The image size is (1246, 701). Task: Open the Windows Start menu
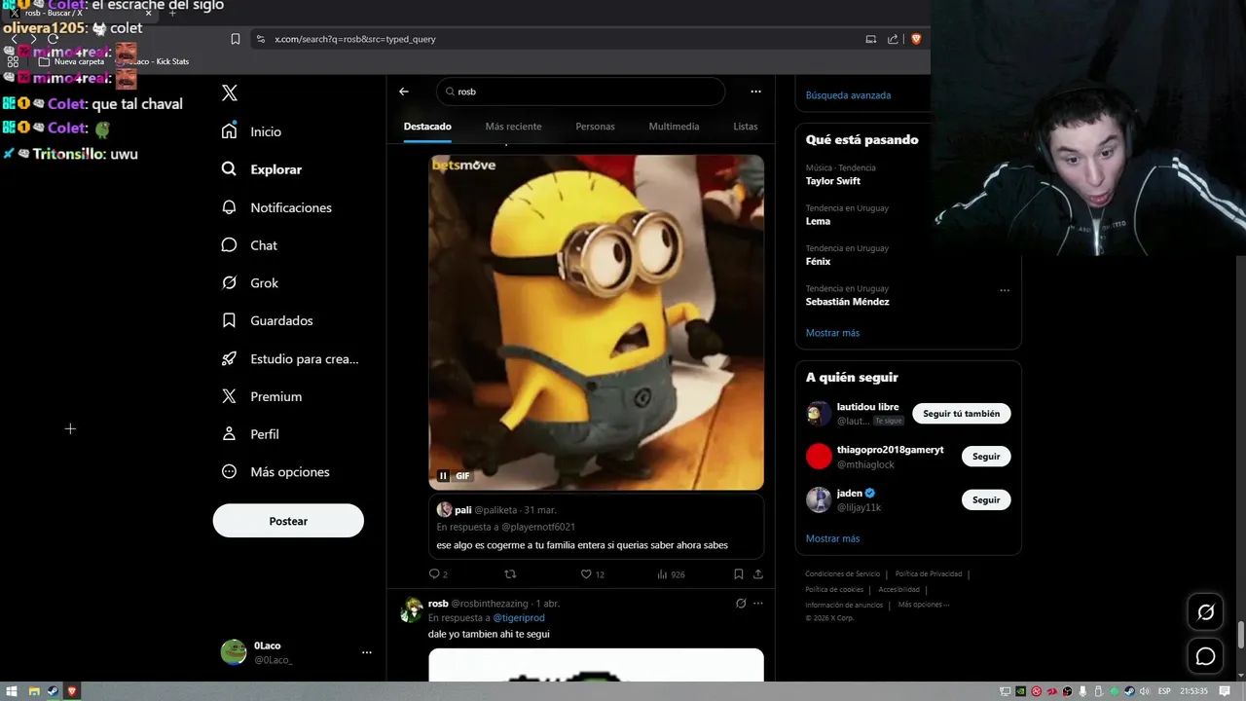coord(12,691)
